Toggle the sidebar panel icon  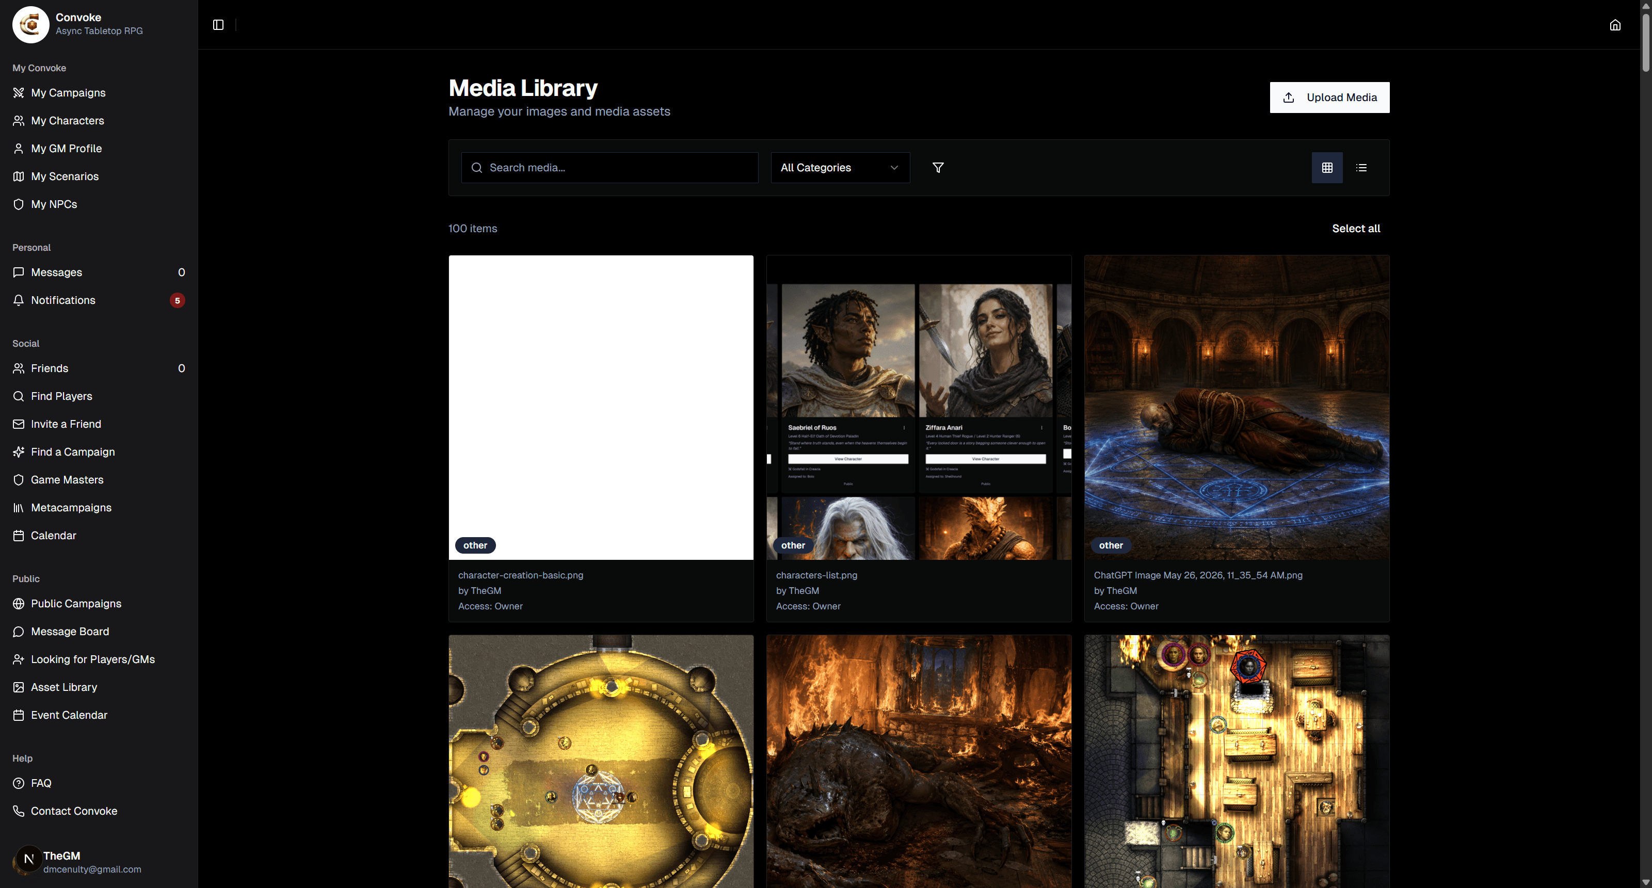(218, 24)
